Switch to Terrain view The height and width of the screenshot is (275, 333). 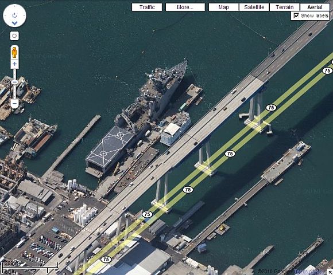pyautogui.click(x=285, y=7)
